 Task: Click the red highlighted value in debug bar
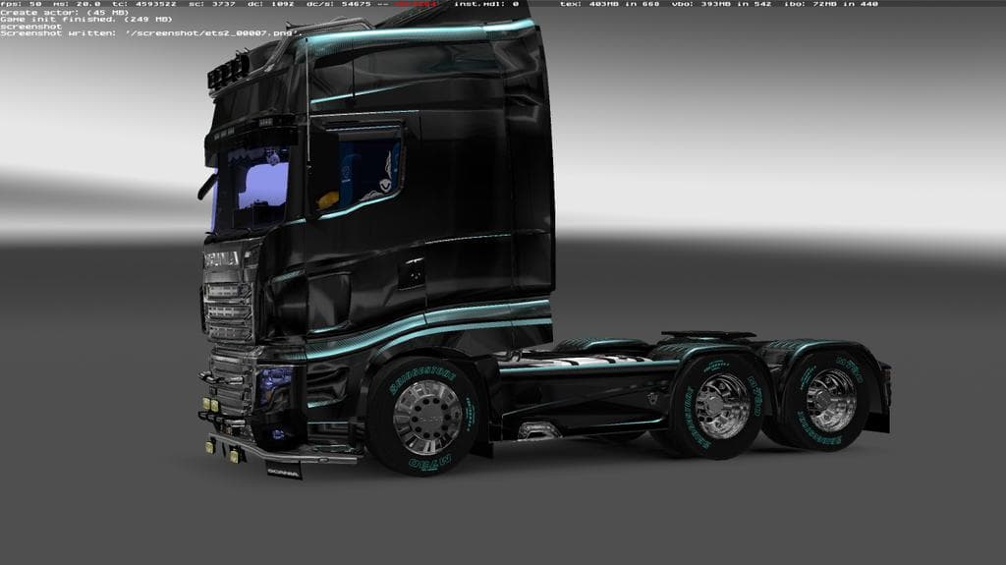[417, 4]
